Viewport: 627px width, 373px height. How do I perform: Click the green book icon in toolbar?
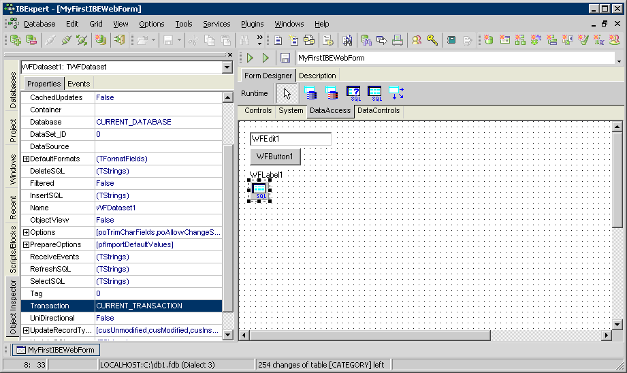tap(451, 40)
